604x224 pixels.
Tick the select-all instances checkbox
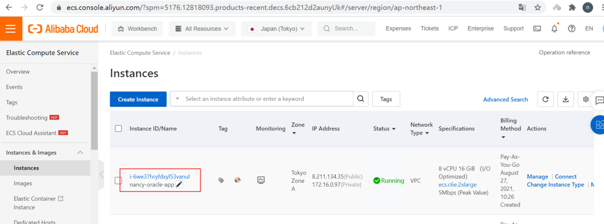(x=118, y=129)
